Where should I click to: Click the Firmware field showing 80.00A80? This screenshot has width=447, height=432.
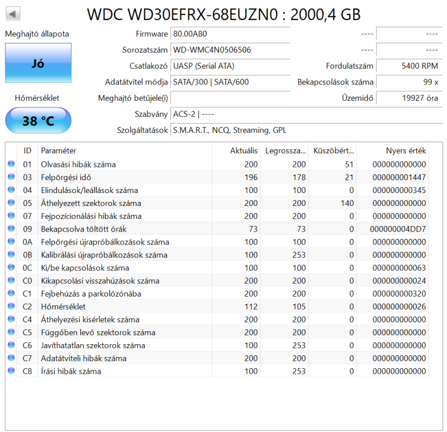(230, 34)
